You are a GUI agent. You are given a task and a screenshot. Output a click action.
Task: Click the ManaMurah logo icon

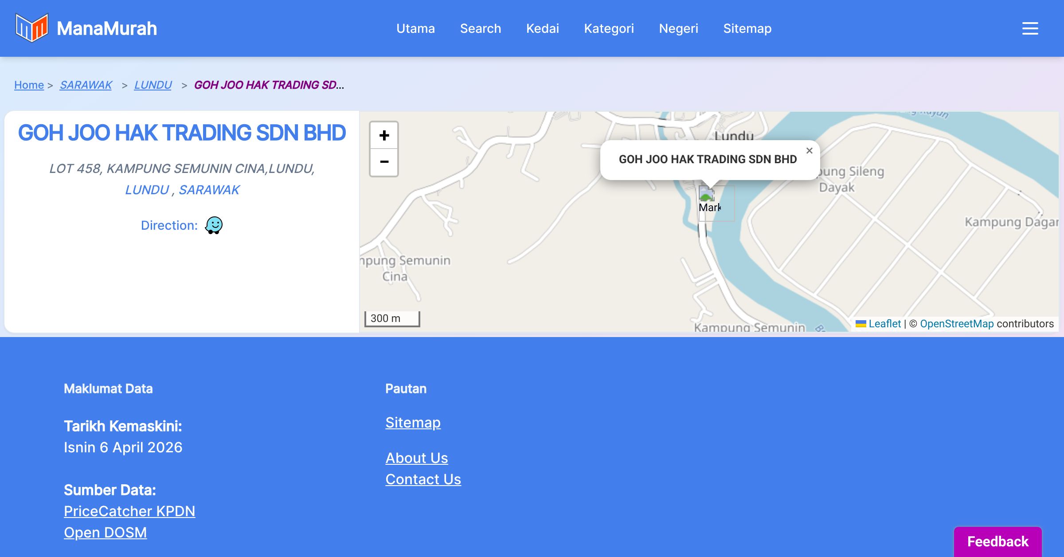coord(31,28)
